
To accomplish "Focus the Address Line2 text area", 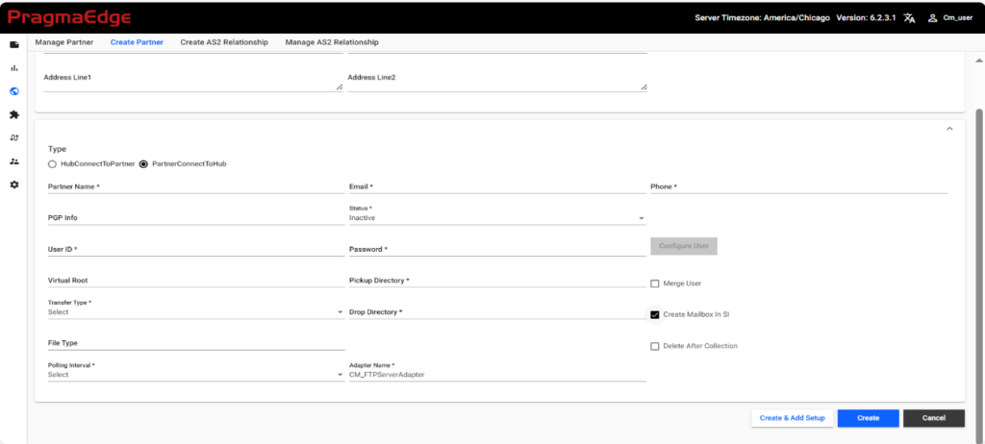I will click(497, 80).
